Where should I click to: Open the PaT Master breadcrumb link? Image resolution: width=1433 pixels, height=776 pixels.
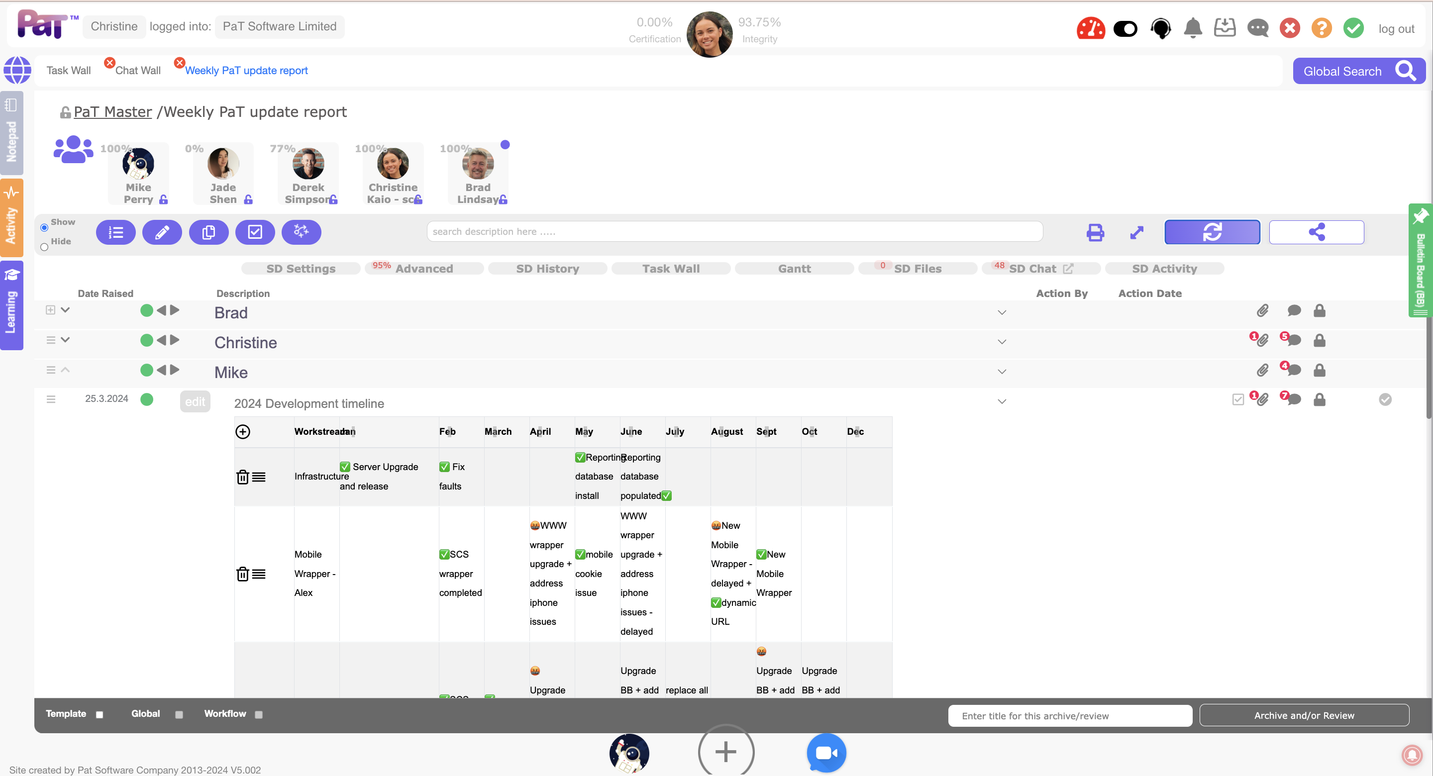point(112,112)
